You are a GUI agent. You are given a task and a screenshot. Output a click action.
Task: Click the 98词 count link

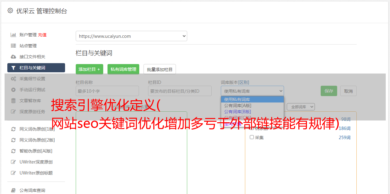pos(346,119)
